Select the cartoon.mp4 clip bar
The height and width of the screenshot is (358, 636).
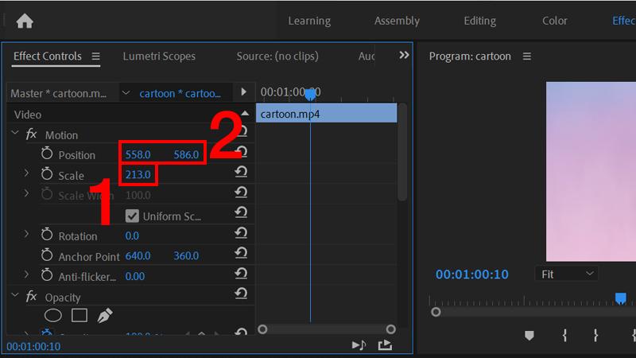pyautogui.click(x=326, y=114)
